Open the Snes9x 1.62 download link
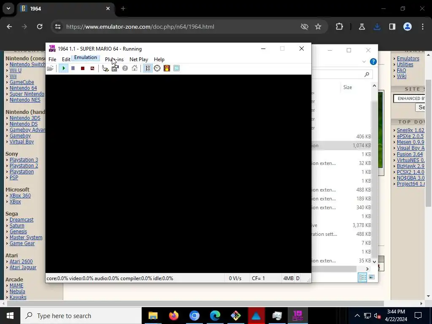432x324 pixels. [x=410, y=130]
